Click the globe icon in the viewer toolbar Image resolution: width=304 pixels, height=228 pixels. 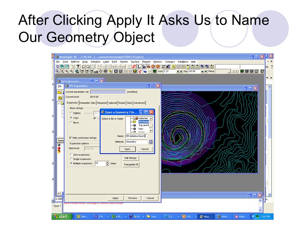pos(77,71)
